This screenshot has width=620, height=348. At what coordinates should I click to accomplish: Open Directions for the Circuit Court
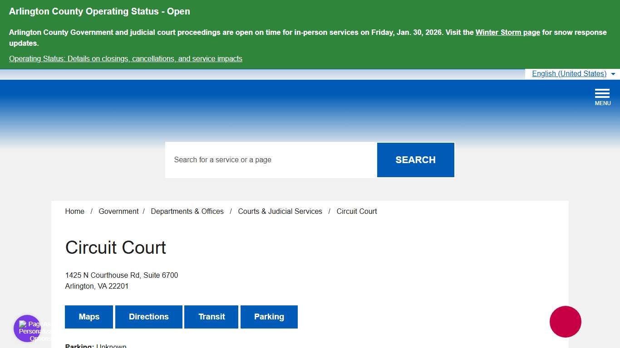point(149,317)
